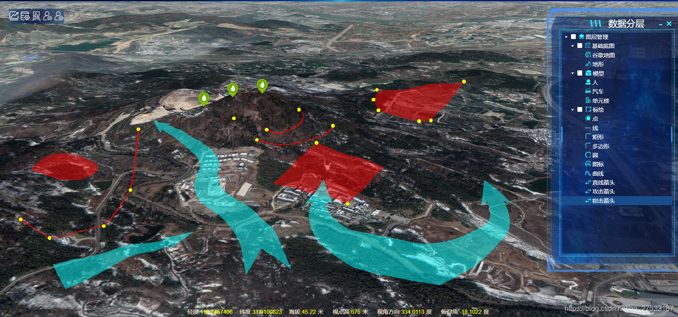678x317 pixels.
Task: Collapse the 标绘 tree node
Action: (x=573, y=110)
